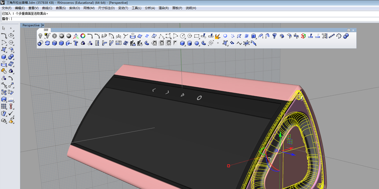Open the 说明(H) menu
The image size is (379, 189).
point(191,8)
